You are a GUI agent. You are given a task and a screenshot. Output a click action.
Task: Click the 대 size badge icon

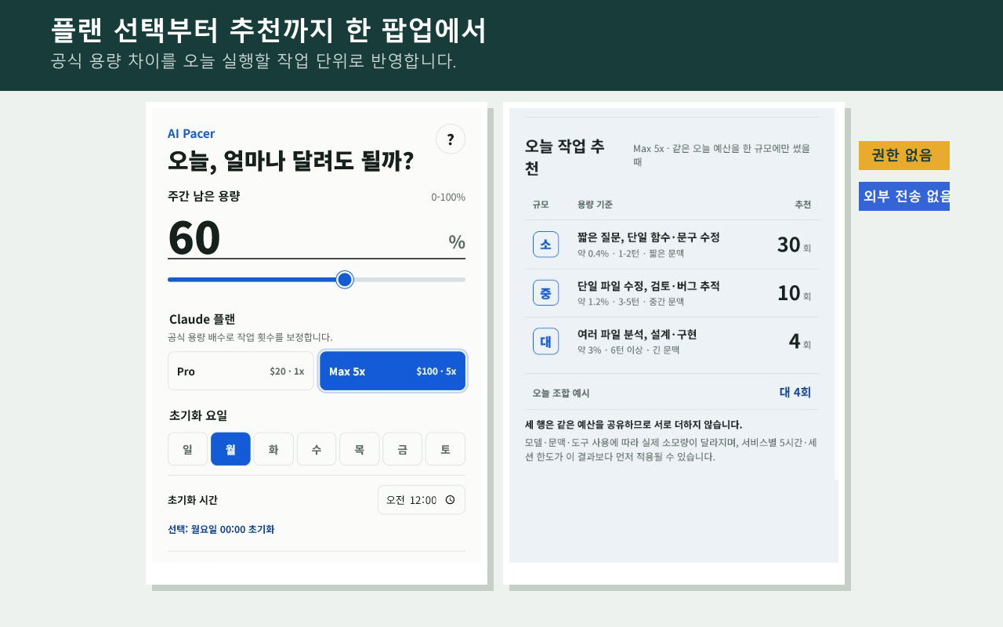545,341
